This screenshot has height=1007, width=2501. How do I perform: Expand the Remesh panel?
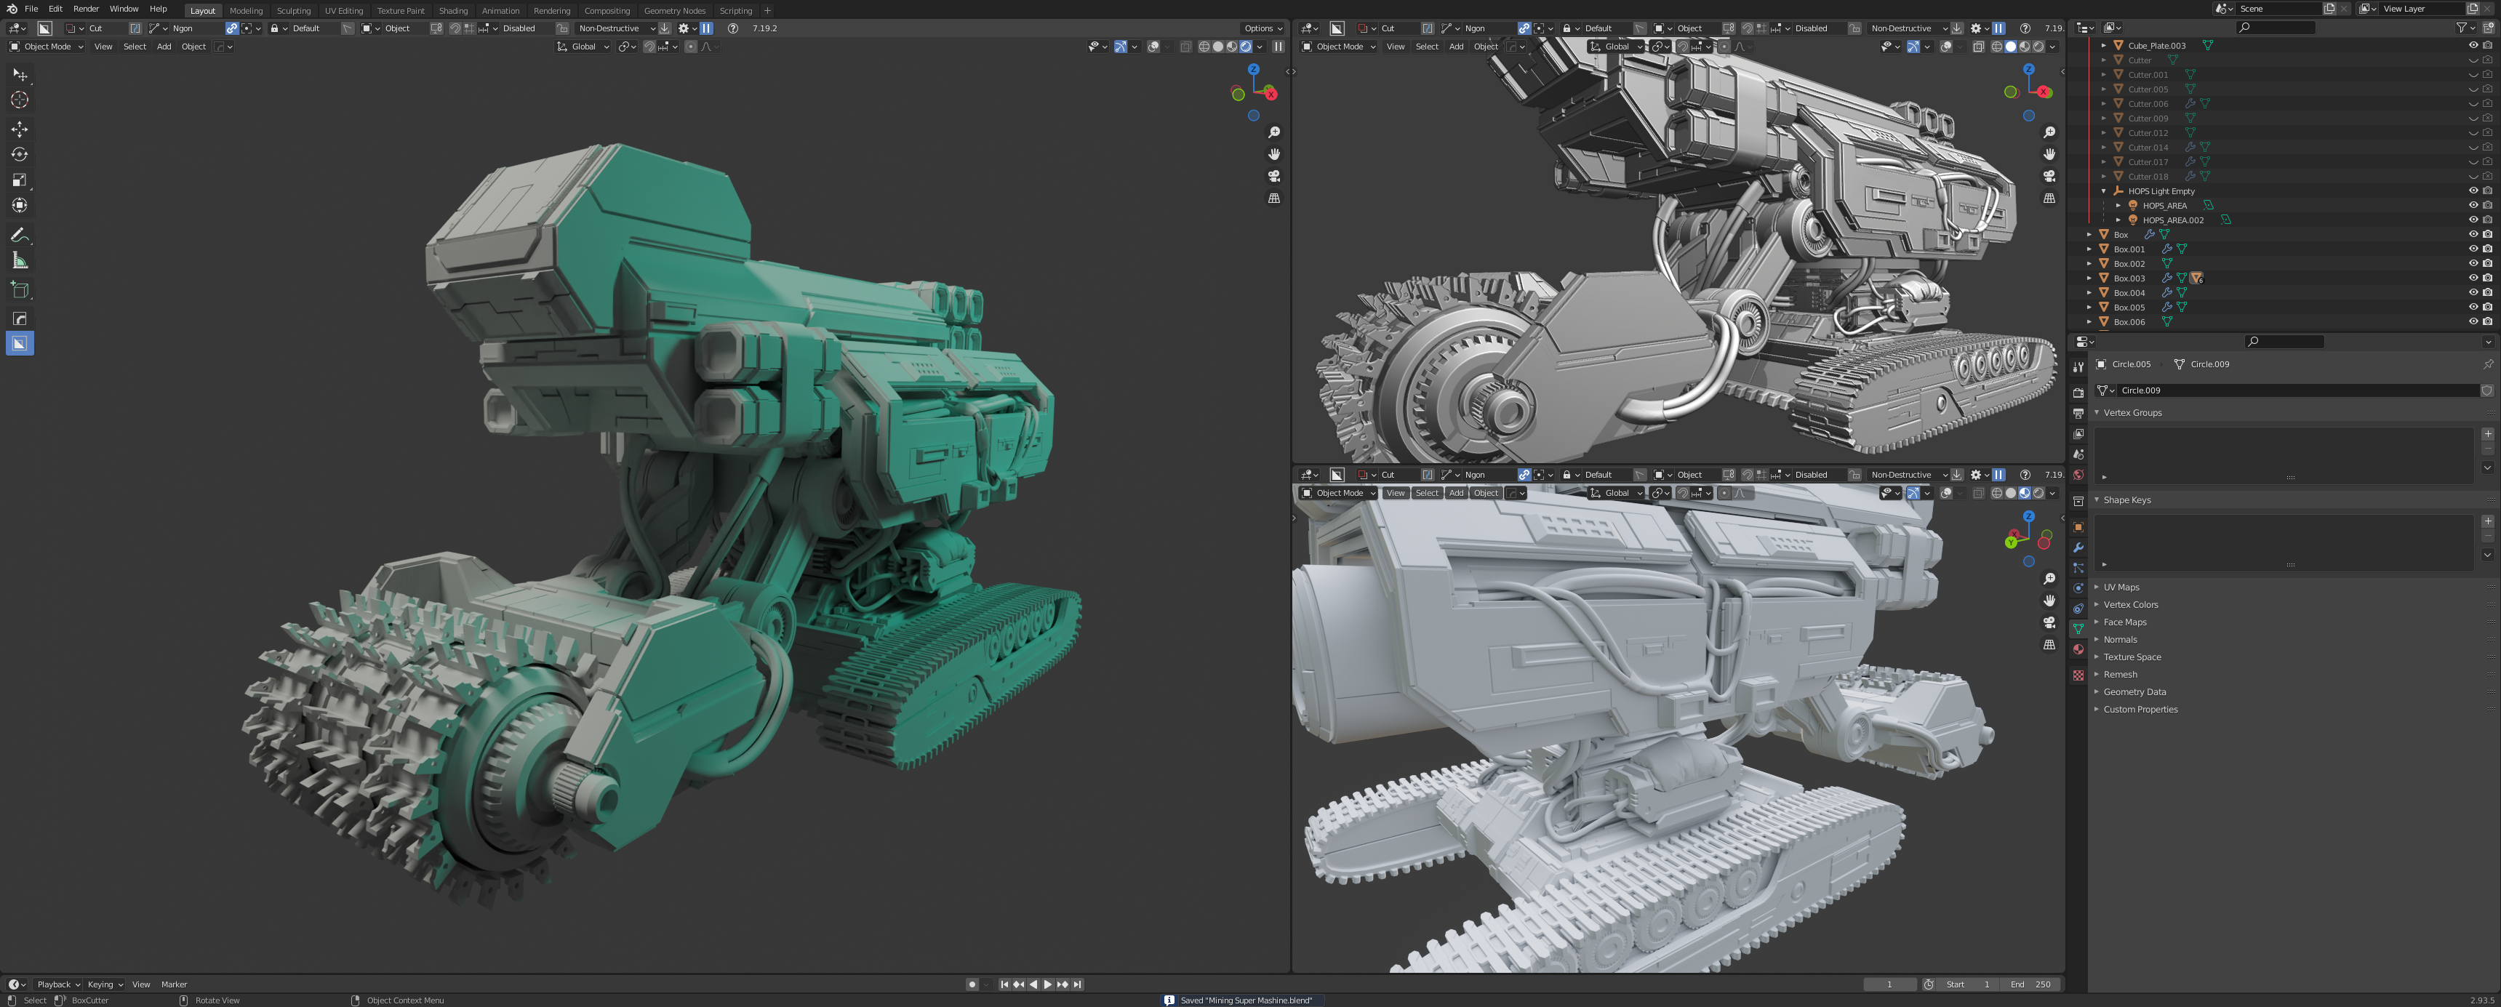click(x=2119, y=675)
